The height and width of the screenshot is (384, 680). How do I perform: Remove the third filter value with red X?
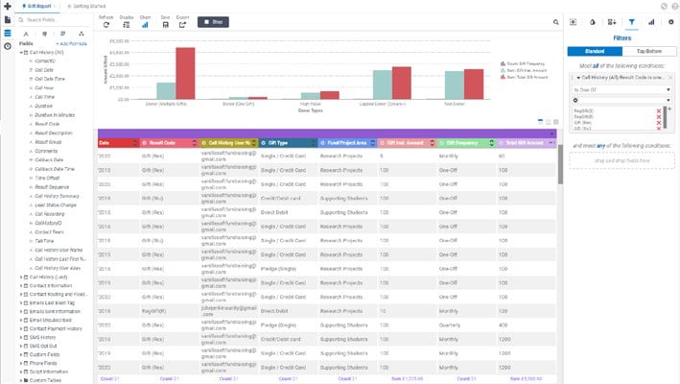(x=659, y=123)
